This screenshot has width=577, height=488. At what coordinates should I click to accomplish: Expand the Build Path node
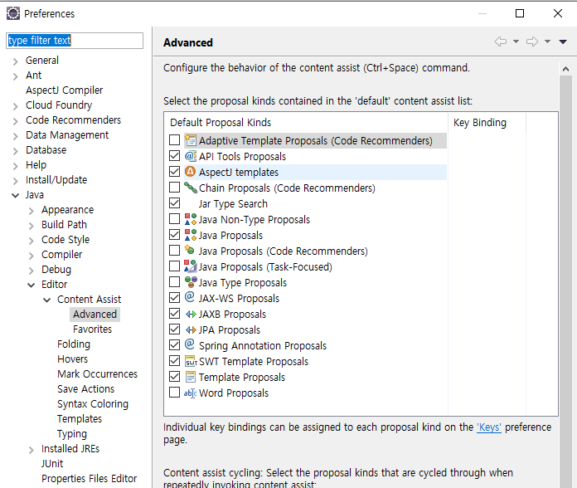(32, 226)
